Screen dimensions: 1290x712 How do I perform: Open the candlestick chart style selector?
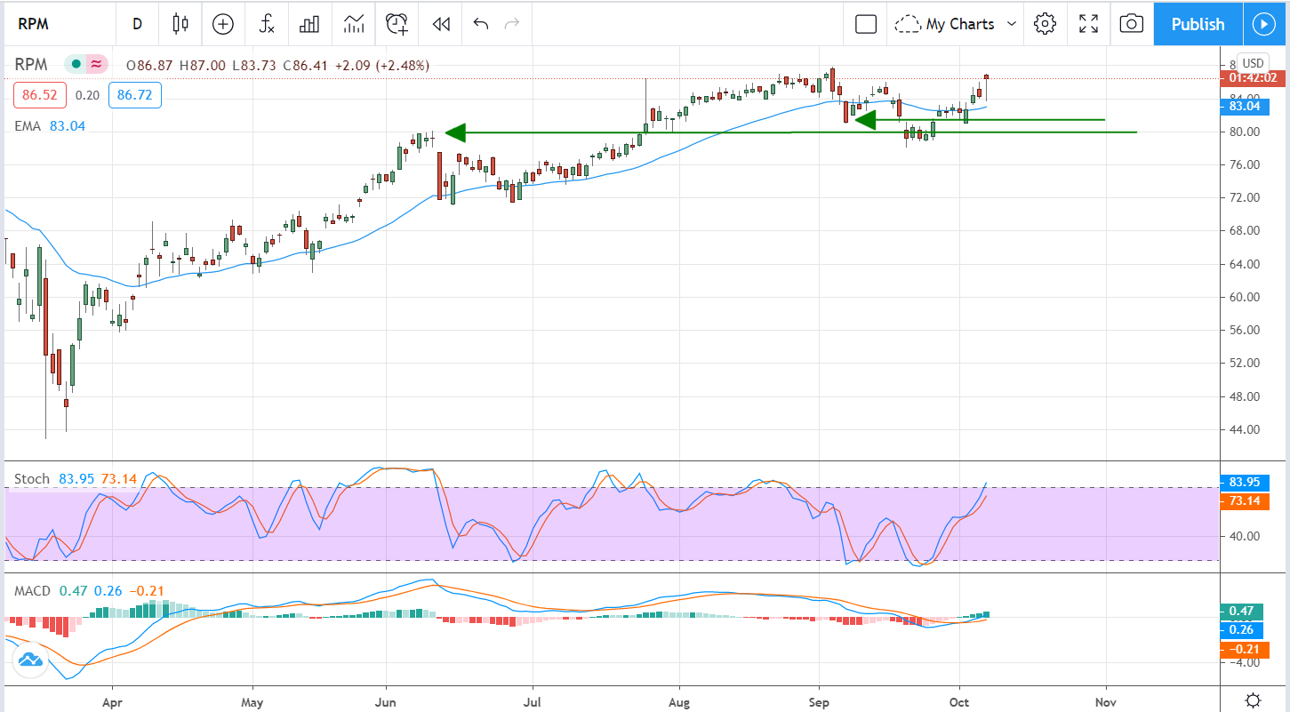click(x=181, y=24)
